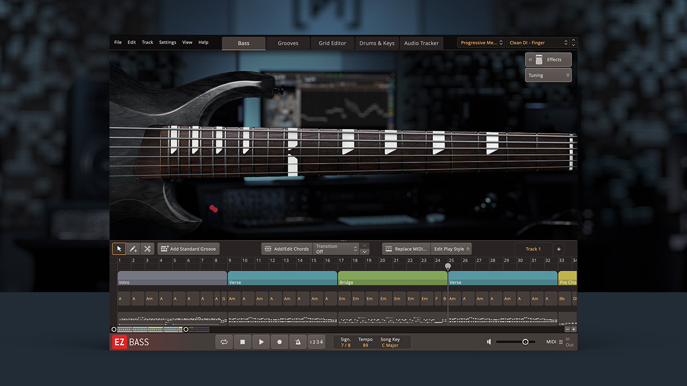This screenshot has width=687, height=386.
Task: Open the Progressive Me... preset dropdown
Action: (x=481, y=43)
